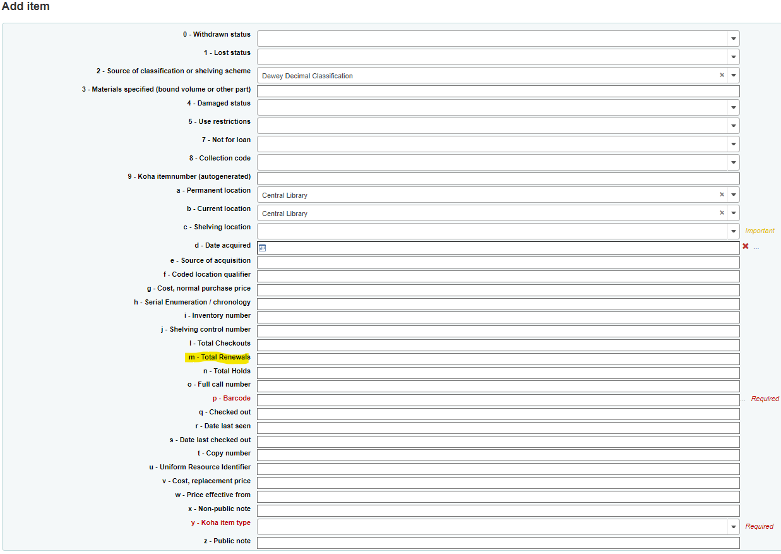The height and width of the screenshot is (554, 781).
Task: Click Materials specified input field
Action: 498,92
